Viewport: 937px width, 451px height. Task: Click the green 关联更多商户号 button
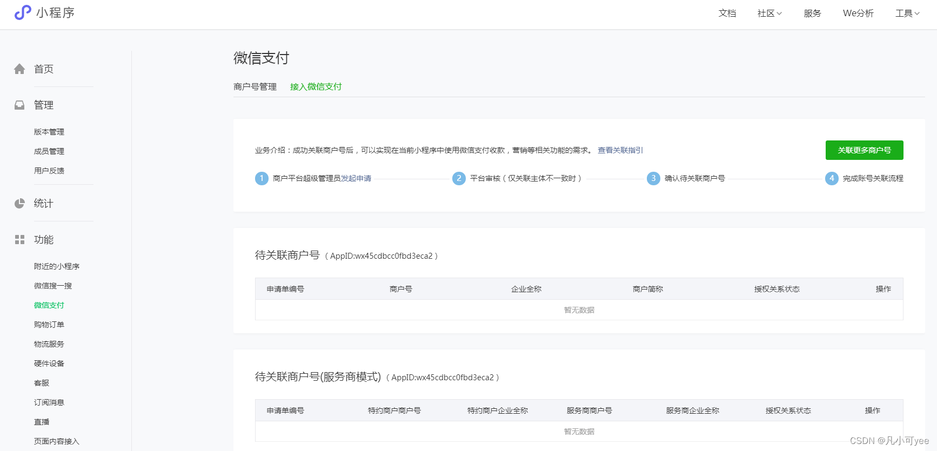tap(864, 150)
